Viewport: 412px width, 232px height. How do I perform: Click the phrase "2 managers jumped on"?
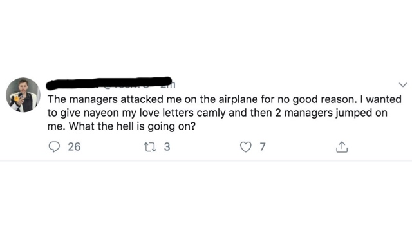332,113
